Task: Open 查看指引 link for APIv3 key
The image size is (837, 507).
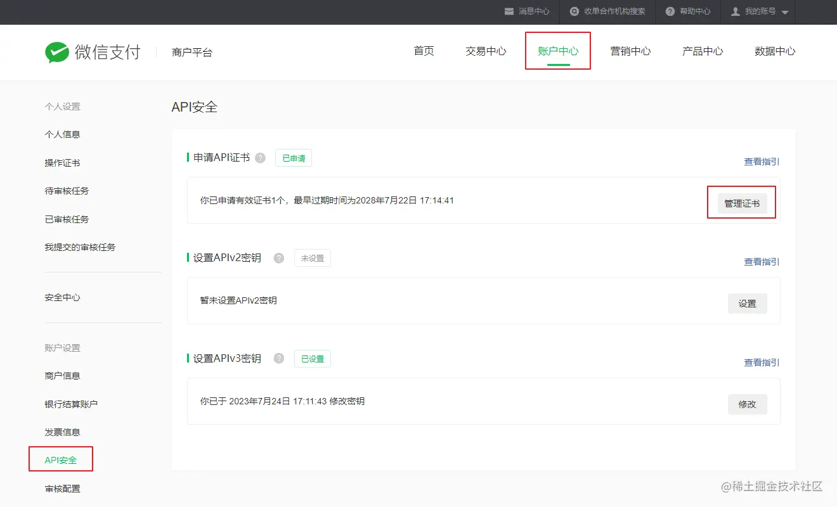Action: pyautogui.click(x=762, y=363)
